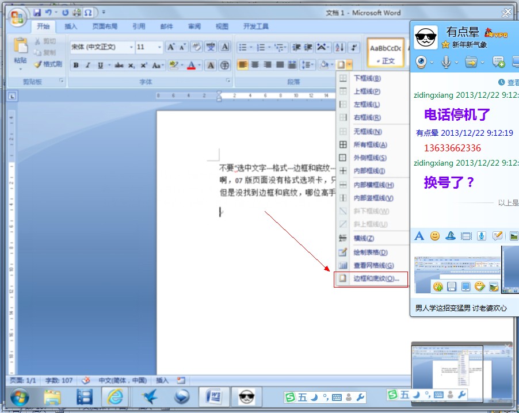Toggle strikethrough formatting
This screenshot has height=413, width=519.
[x=119, y=65]
